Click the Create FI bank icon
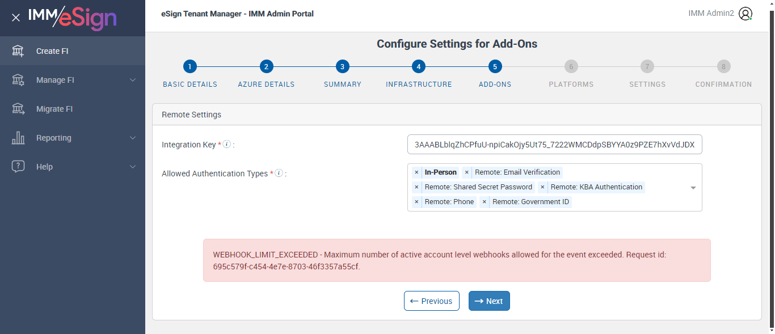775x334 pixels. (18, 51)
